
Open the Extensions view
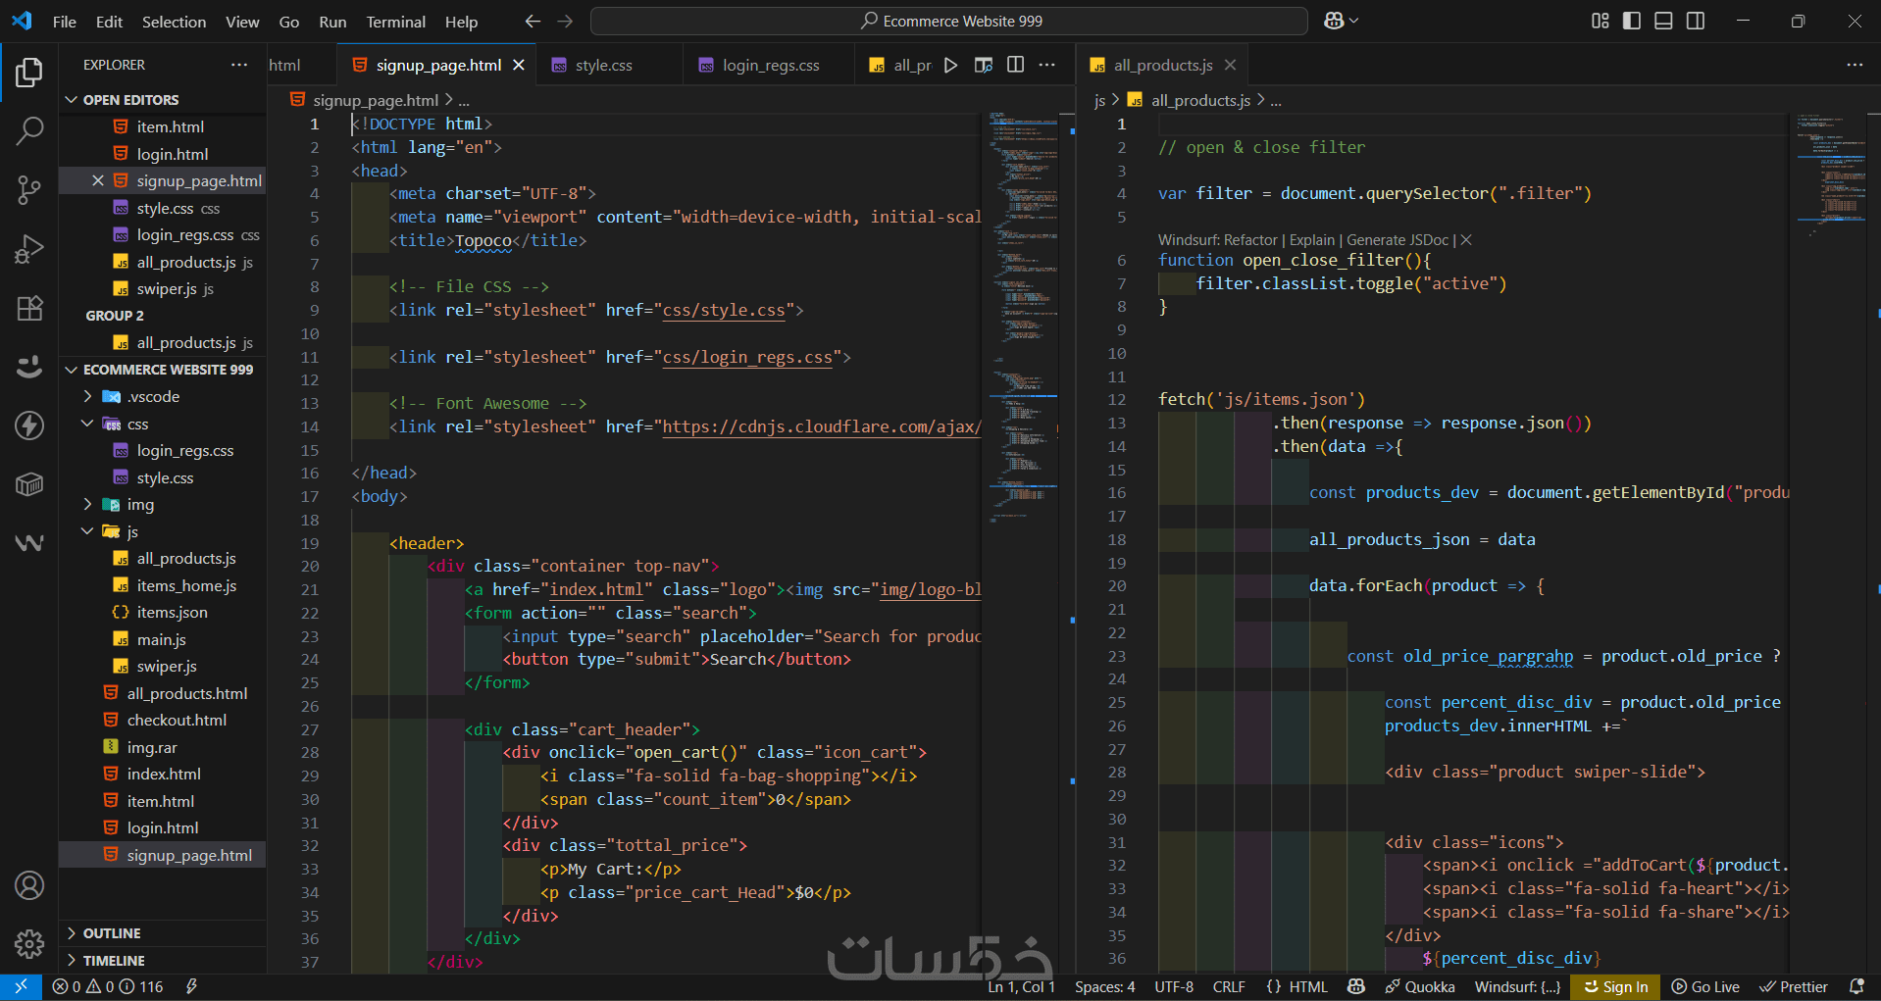tap(29, 308)
